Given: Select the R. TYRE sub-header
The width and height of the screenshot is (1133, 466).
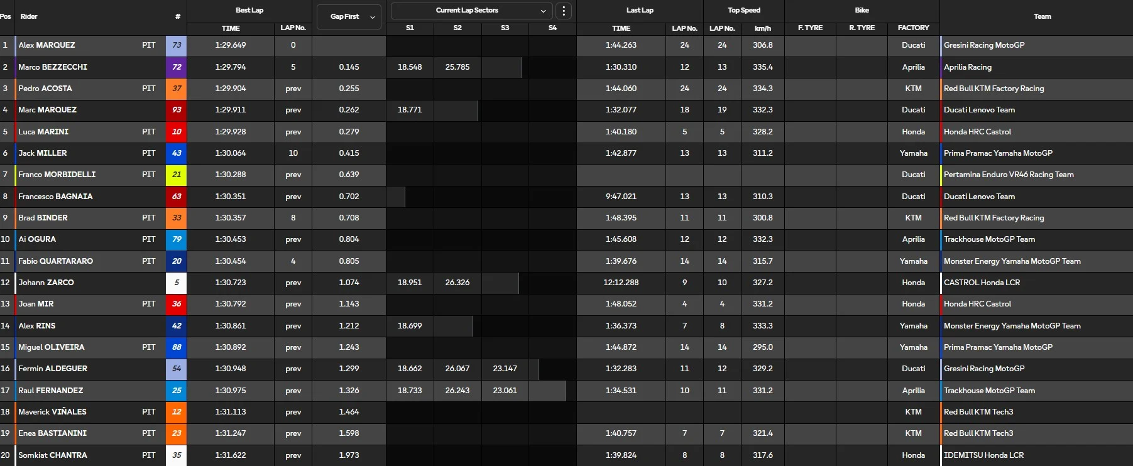Looking at the screenshot, I should (862, 28).
